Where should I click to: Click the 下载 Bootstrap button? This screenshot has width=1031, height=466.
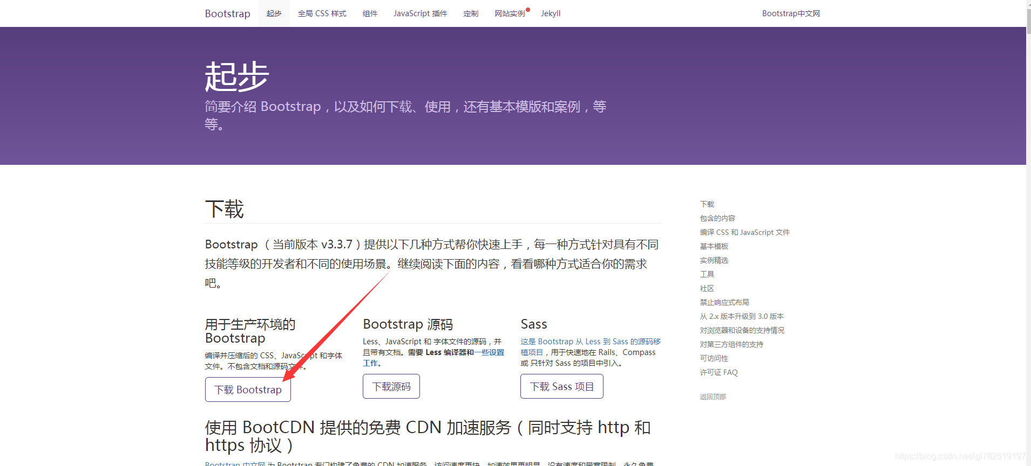pyautogui.click(x=248, y=390)
